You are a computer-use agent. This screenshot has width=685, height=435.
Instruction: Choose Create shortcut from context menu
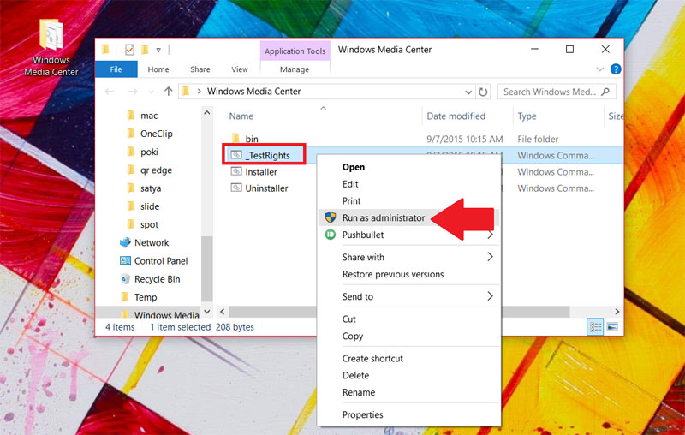(372, 358)
